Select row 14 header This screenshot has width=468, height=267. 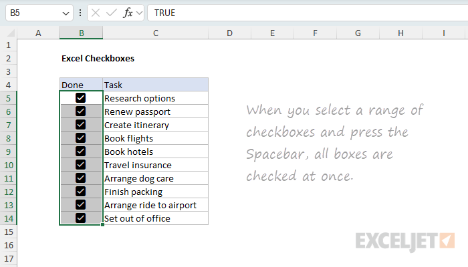tap(8, 218)
